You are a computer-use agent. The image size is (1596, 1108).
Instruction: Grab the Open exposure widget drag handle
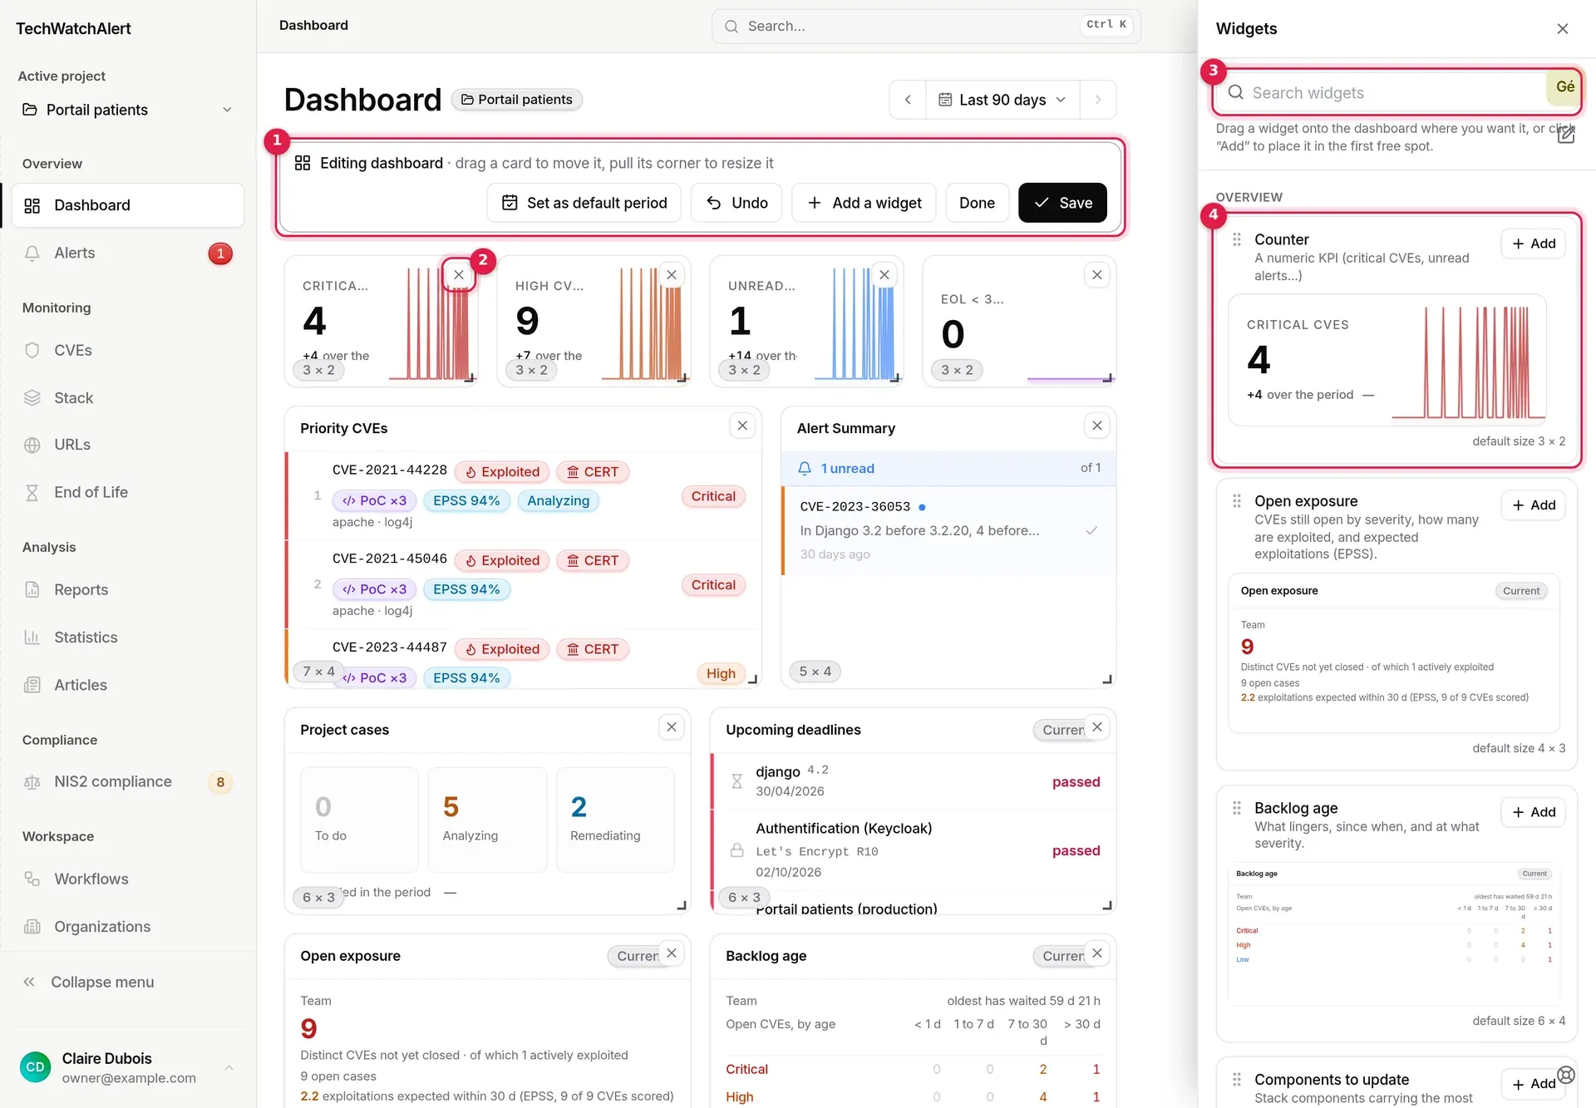pos(1237,501)
